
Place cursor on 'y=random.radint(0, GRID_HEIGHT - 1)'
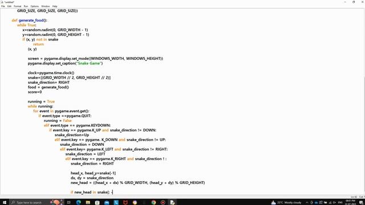click(56, 35)
